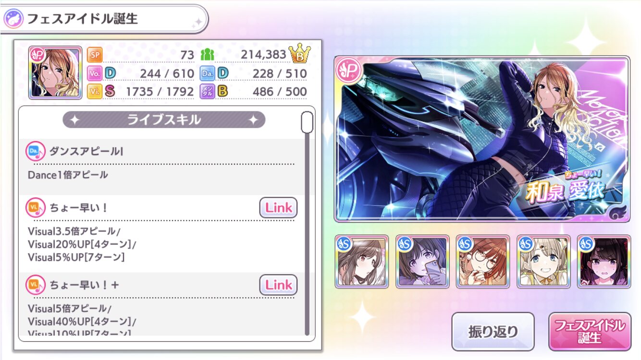Click the blue Da. dance stat icon
Screen dimensions: 641x360
pos(208,73)
